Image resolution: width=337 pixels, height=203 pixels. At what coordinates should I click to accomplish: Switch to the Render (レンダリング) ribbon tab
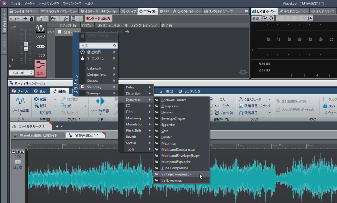190,91
